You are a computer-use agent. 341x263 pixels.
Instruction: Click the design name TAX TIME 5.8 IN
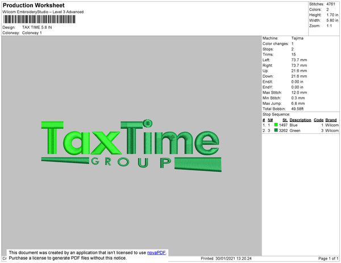point(37,27)
